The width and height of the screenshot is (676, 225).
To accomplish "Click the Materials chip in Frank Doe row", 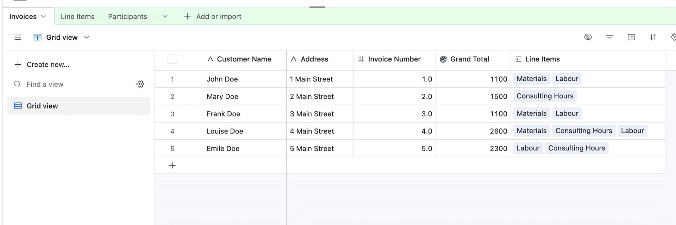I will [x=531, y=113].
